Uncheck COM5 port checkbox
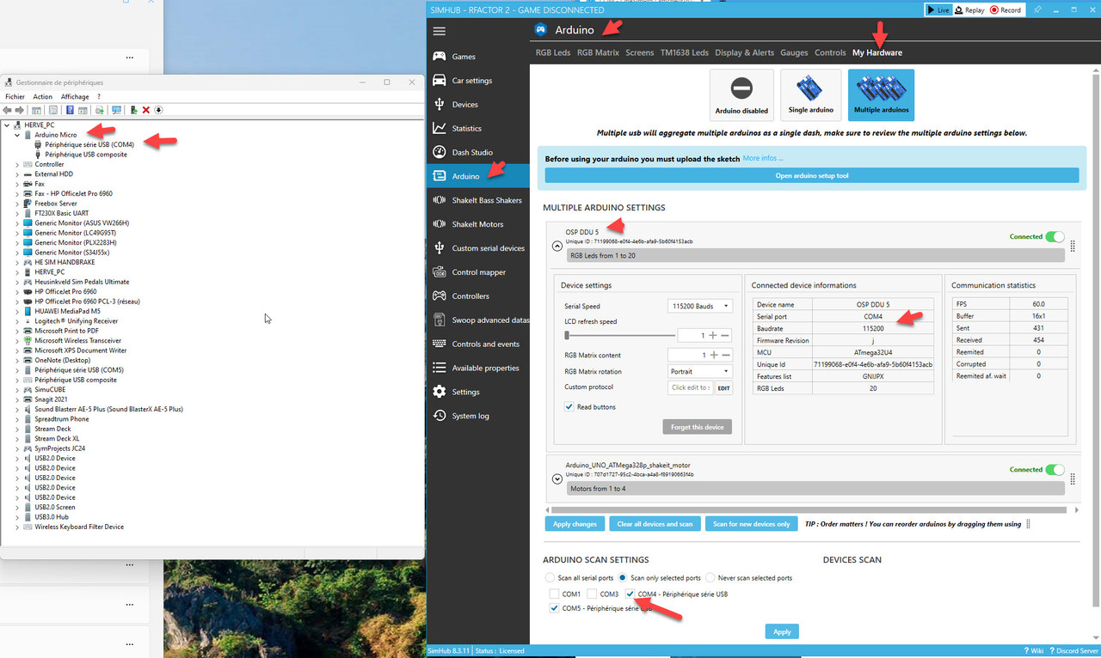The width and height of the screenshot is (1101, 658). pos(555,608)
